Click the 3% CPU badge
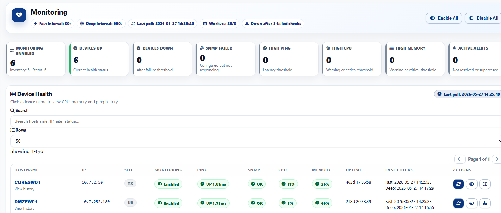Screen dimensions: 501x213 (x=288, y=203)
